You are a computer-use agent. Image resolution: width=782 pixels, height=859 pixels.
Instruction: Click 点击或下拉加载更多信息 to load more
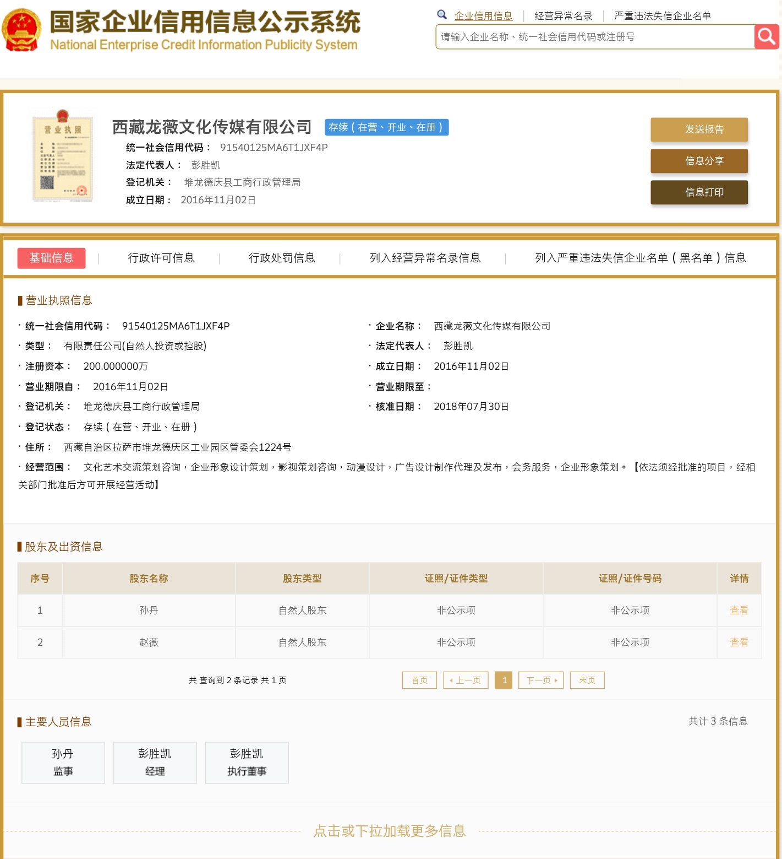pyautogui.click(x=391, y=832)
